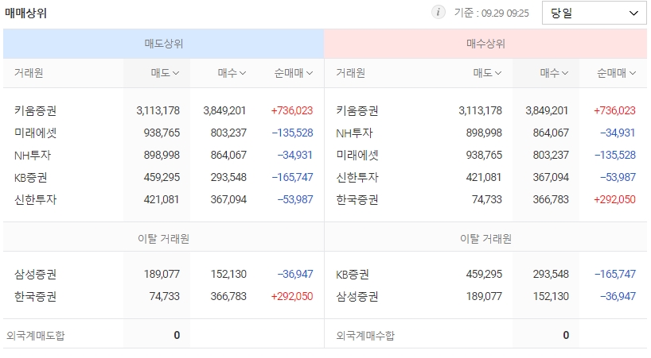Click 거래원 header in 매수상위 table
Screen dimensions: 651x358
point(351,73)
